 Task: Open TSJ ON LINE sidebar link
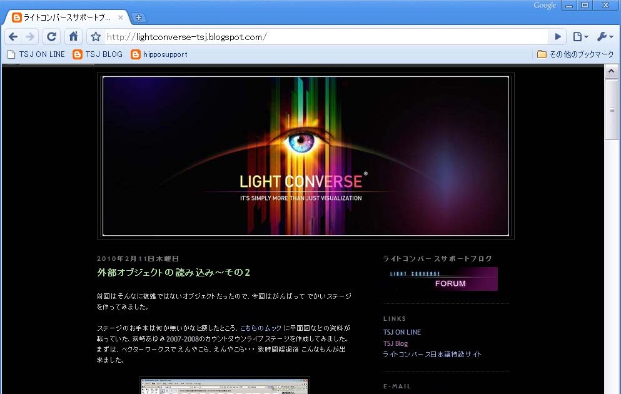pyautogui.click(x=402, y=332)
